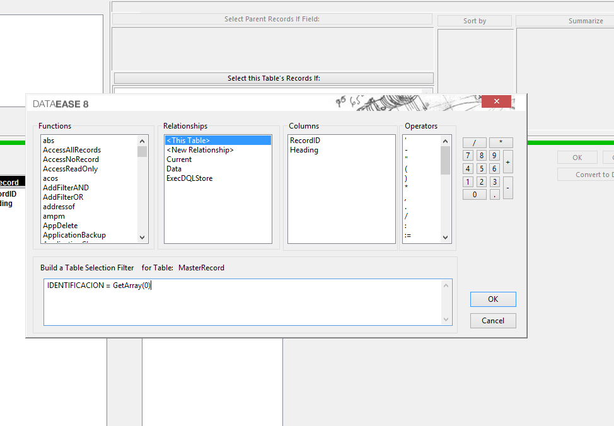Click the Sort by header in the background
Screen dimensions: 614x426
click(x=475, y=21)
